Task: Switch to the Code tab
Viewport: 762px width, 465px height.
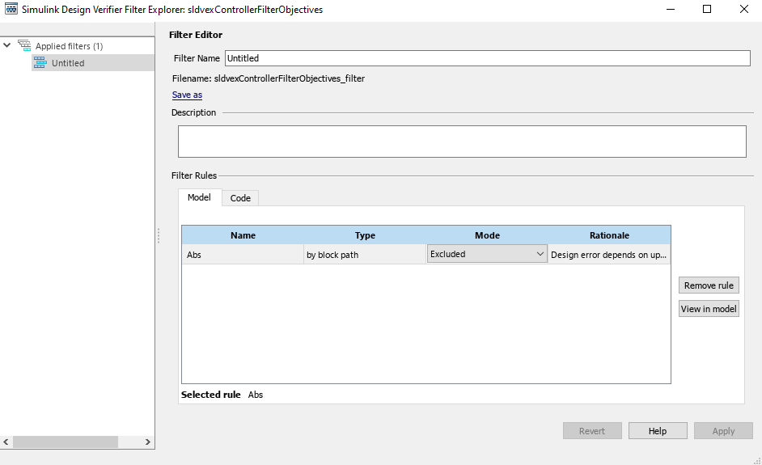Action: tap(240, 198)
